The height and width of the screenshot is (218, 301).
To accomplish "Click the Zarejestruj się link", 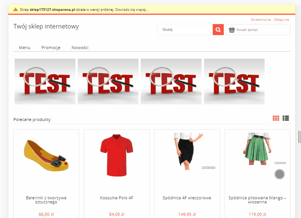I will (x=260, y=19).
